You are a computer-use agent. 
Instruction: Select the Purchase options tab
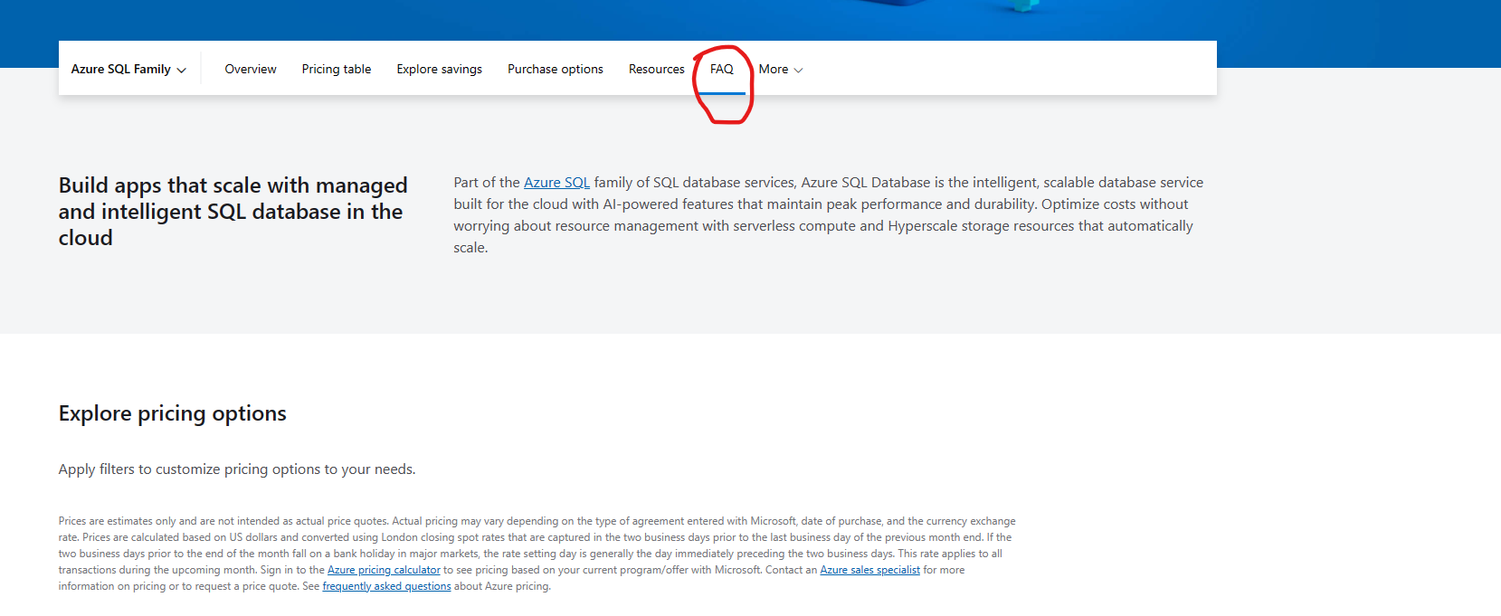(556, 69)
